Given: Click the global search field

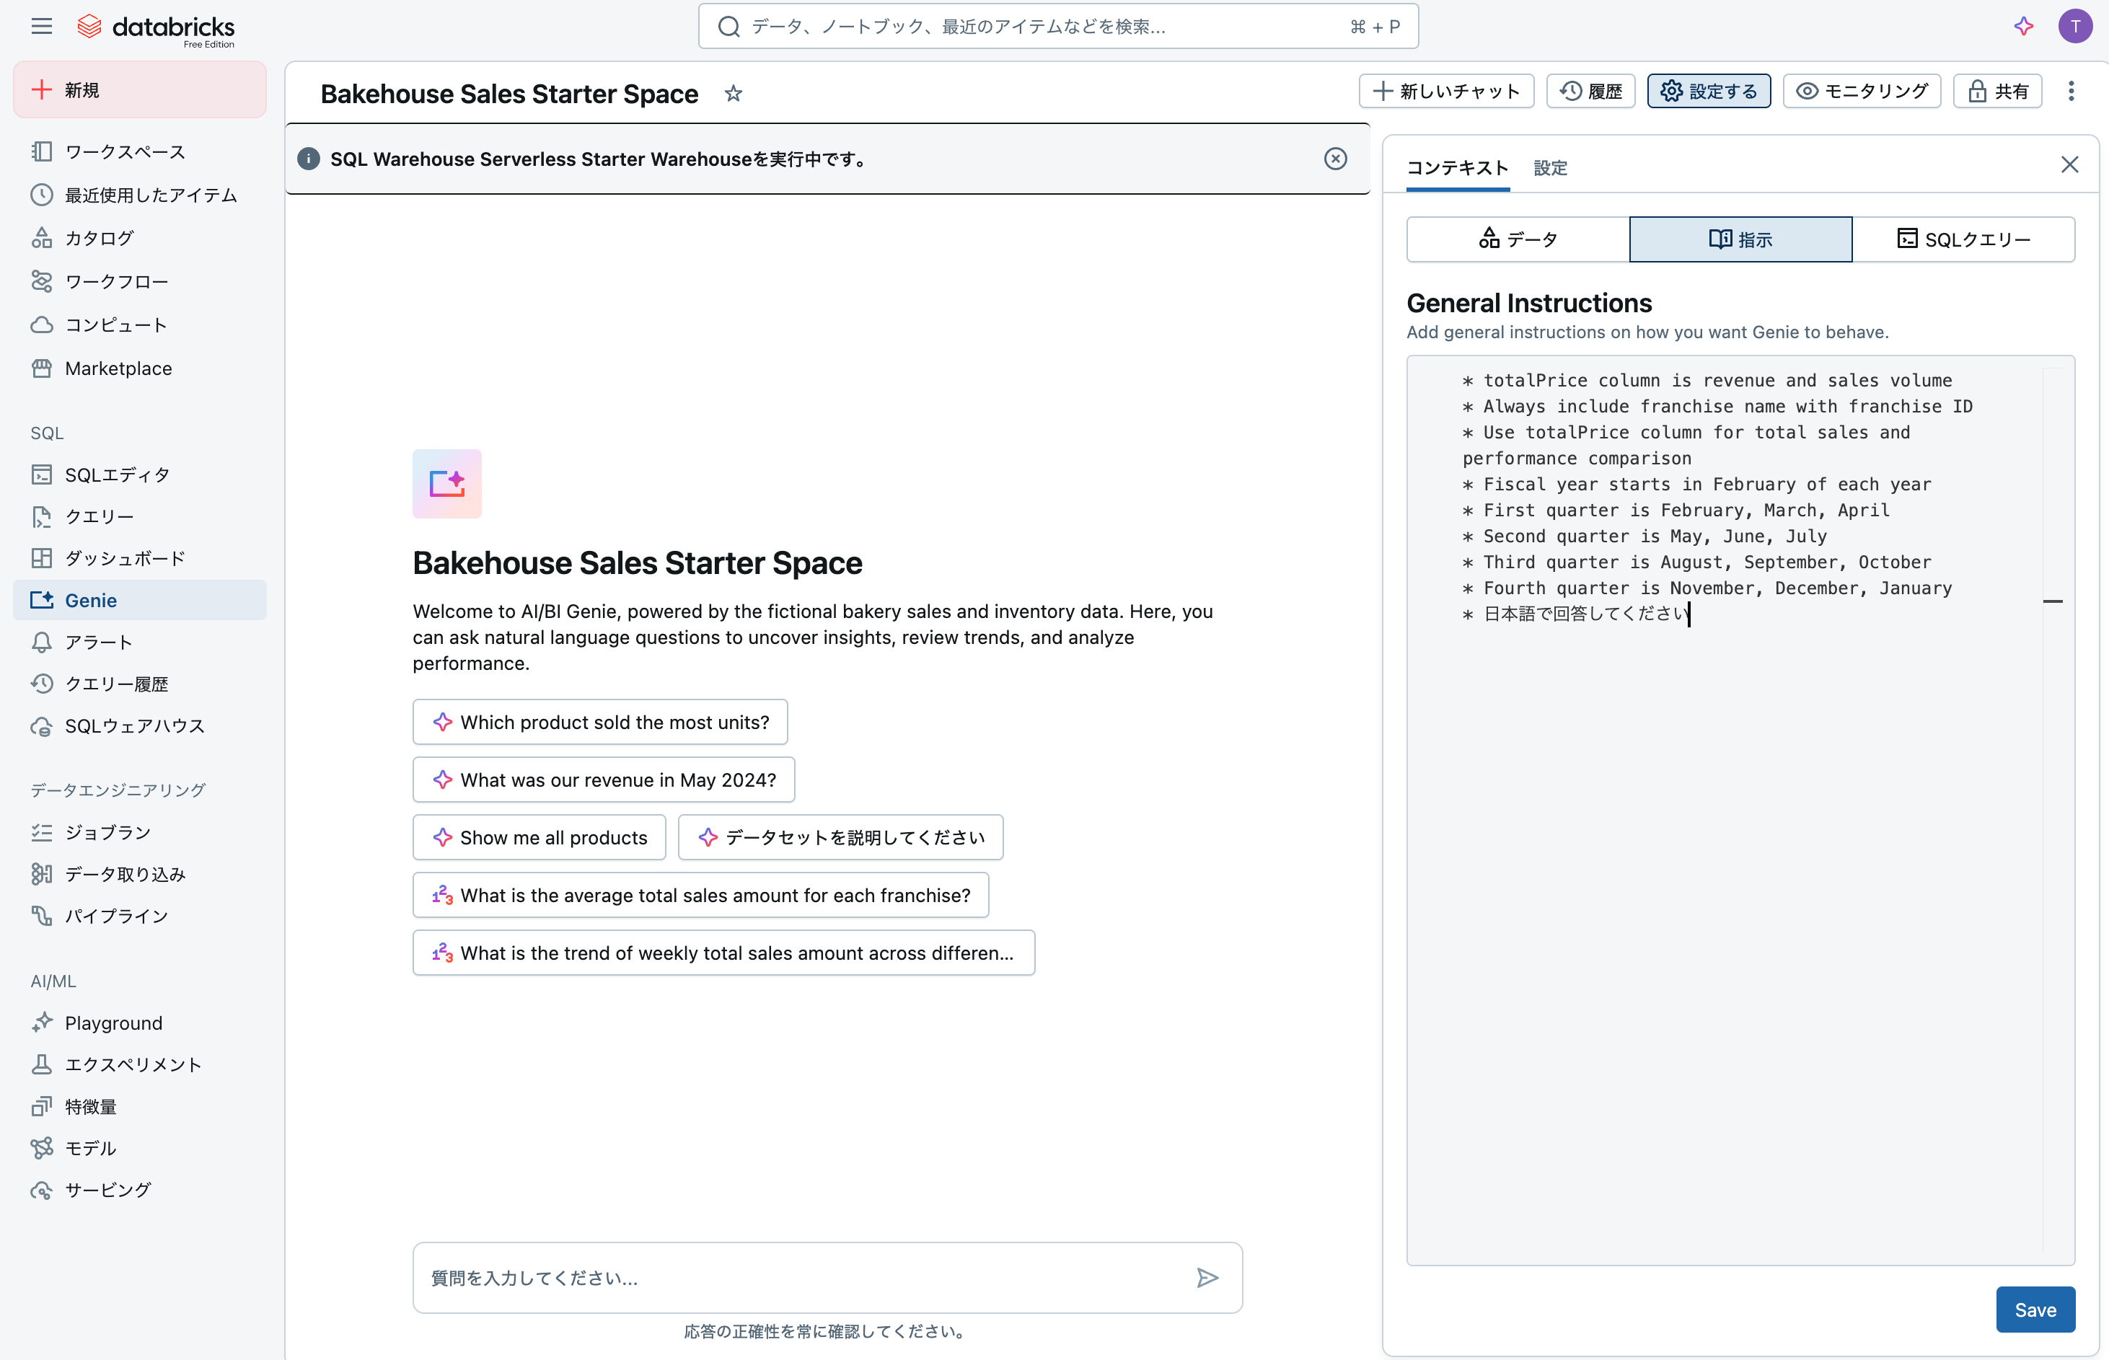Looking at the screenshot, I should [x=1058, y=27].
